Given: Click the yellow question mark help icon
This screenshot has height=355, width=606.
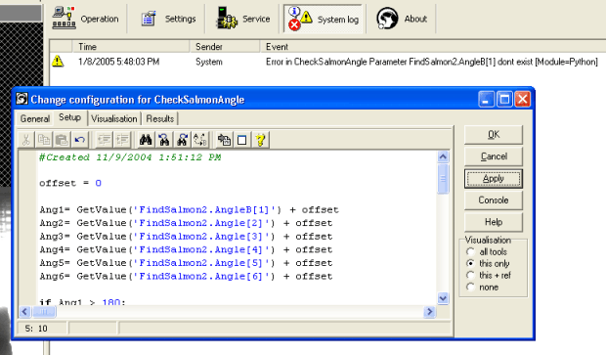Looking at the screenshot, I should click(x=261, y=140).
